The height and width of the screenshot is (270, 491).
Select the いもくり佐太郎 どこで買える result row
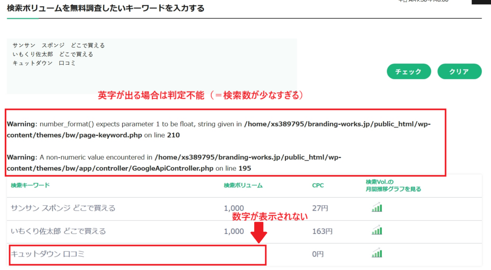[58, 231]
